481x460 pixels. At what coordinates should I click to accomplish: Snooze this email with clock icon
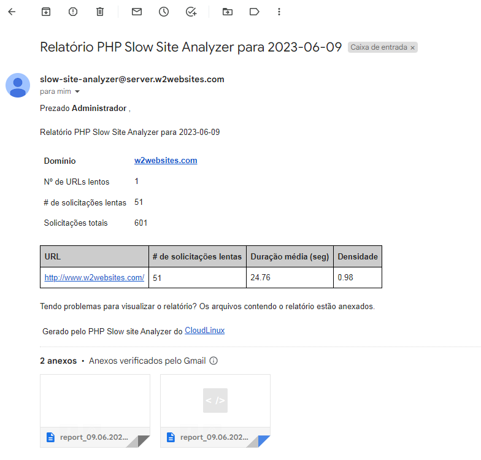(x=164, y=12)
